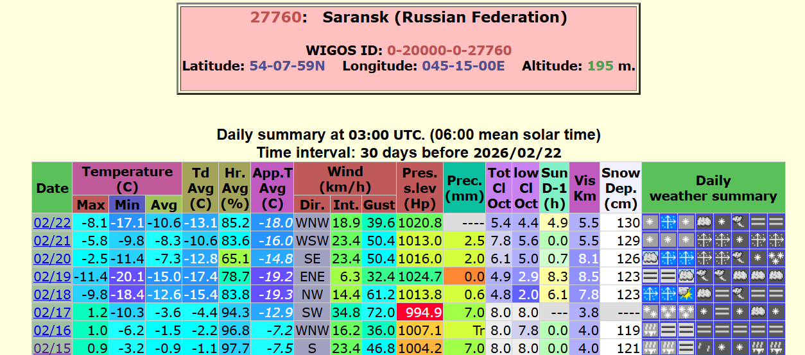805x355 pixels.
Task: Click the station number 27760 in the title
Action: [275, 17]
